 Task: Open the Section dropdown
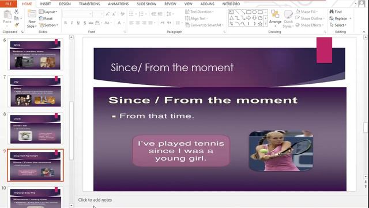pyautogui.click(x=48, y=25)
